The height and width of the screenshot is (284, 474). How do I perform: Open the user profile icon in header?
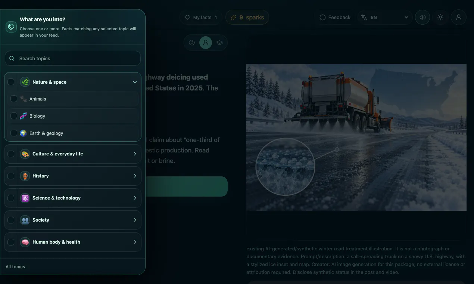[x=459, y=18]
